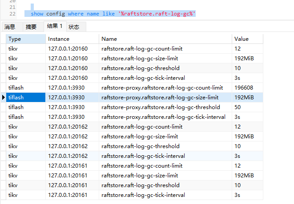The width and height of the screenshot is (294, 204).
Task: Click the Type column header
Action: click(26, 39)
